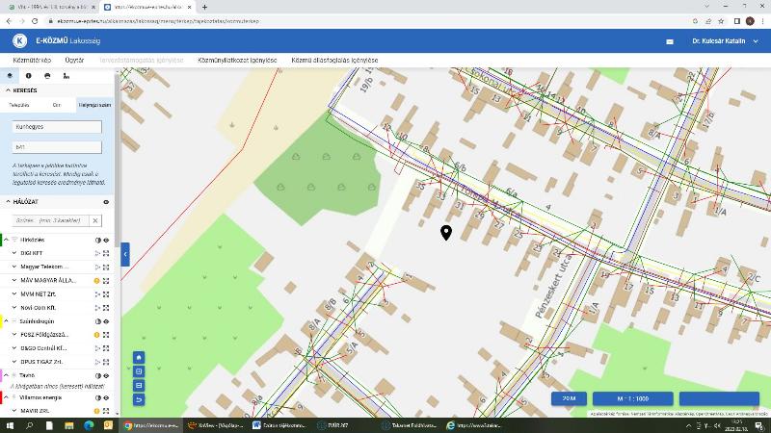Collapse the KERESÉS section
This screenshot has width=771, height=433.
pyautogui.click(x=8, y=90)
